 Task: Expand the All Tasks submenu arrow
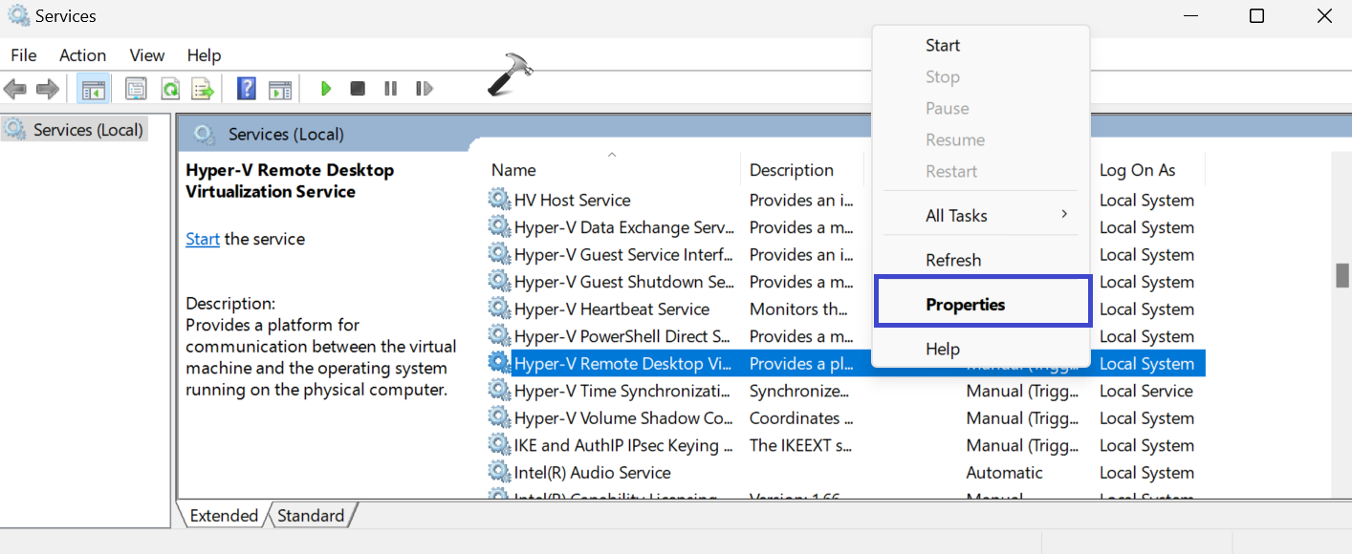tap(1063, 215)
